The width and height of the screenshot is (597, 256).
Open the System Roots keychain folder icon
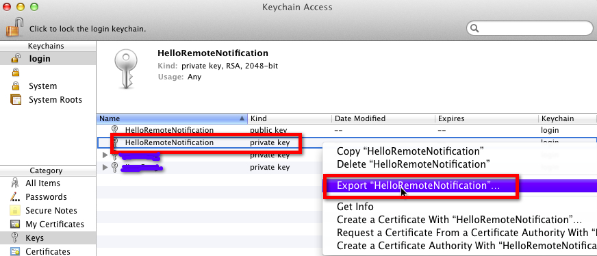16,100
